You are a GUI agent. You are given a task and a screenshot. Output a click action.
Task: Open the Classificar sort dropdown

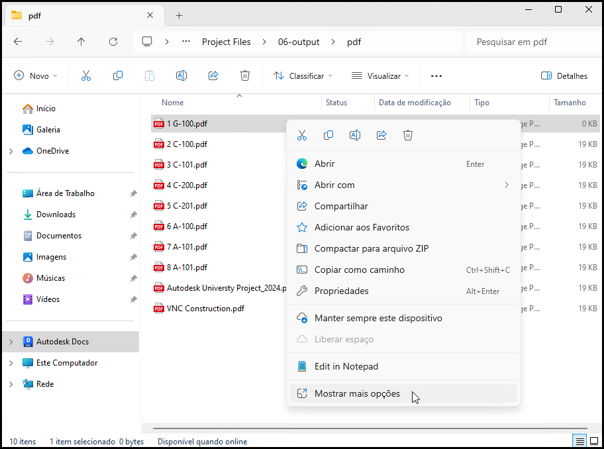coord(303,76)
